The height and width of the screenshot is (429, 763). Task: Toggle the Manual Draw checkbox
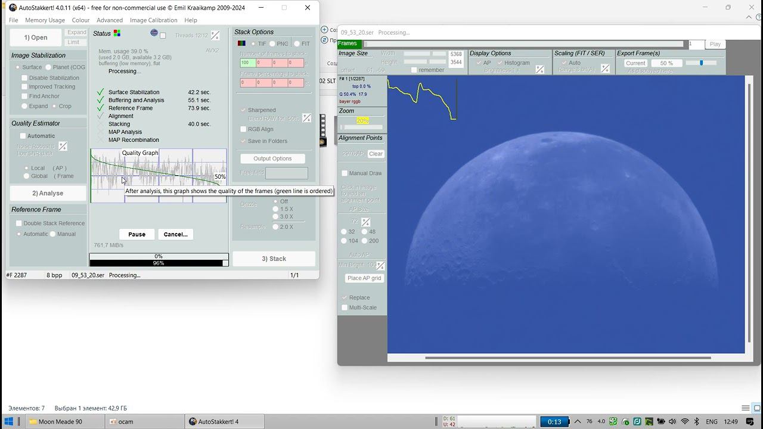pos(345,173)
